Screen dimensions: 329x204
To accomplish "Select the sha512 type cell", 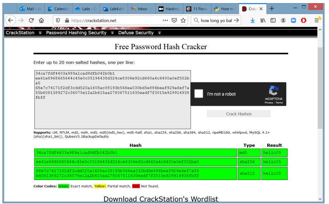I will (x=249, y=173).
